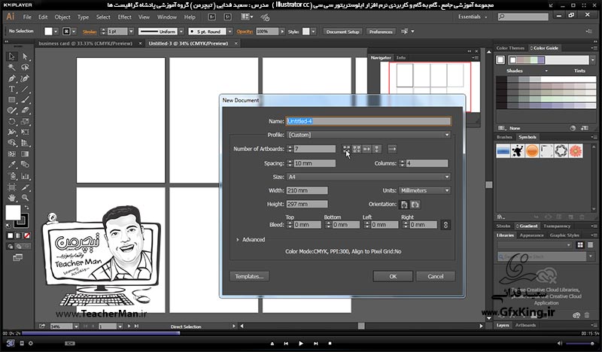
Task: Open Color Guide harmony rules dropdown
Action: [593, 60]
